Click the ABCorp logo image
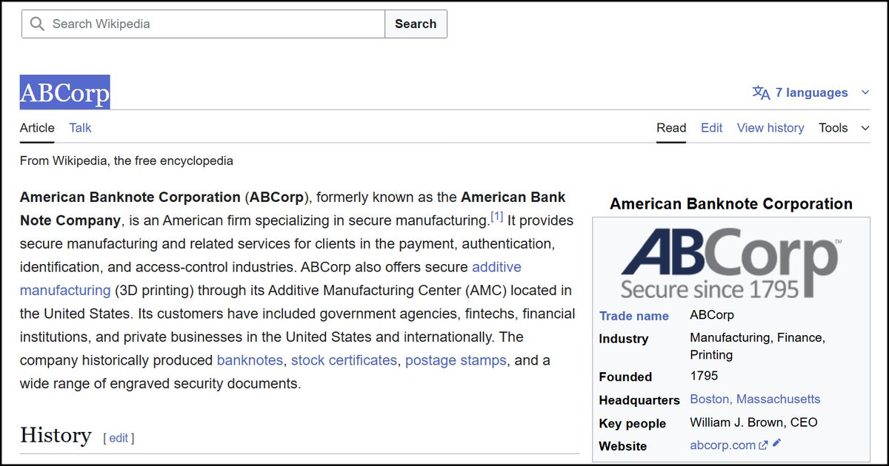Screen dimensions: 889x466 coord(730,263)
